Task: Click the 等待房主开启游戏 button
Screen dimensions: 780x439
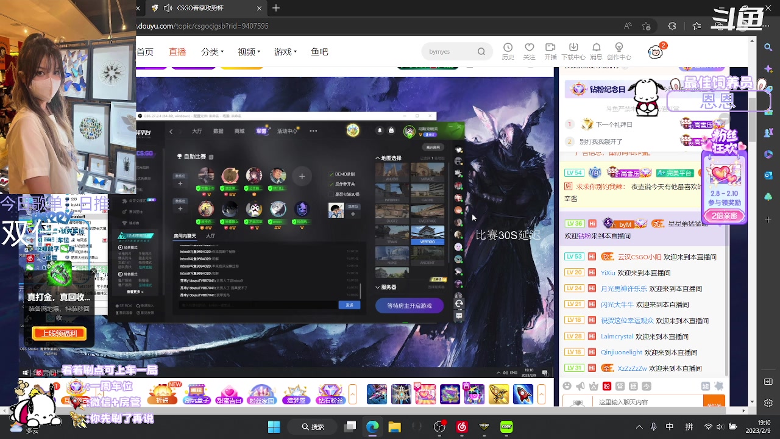Action: [409, 305]
